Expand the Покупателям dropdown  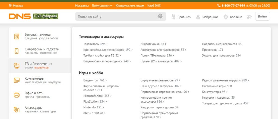(102, 5)
